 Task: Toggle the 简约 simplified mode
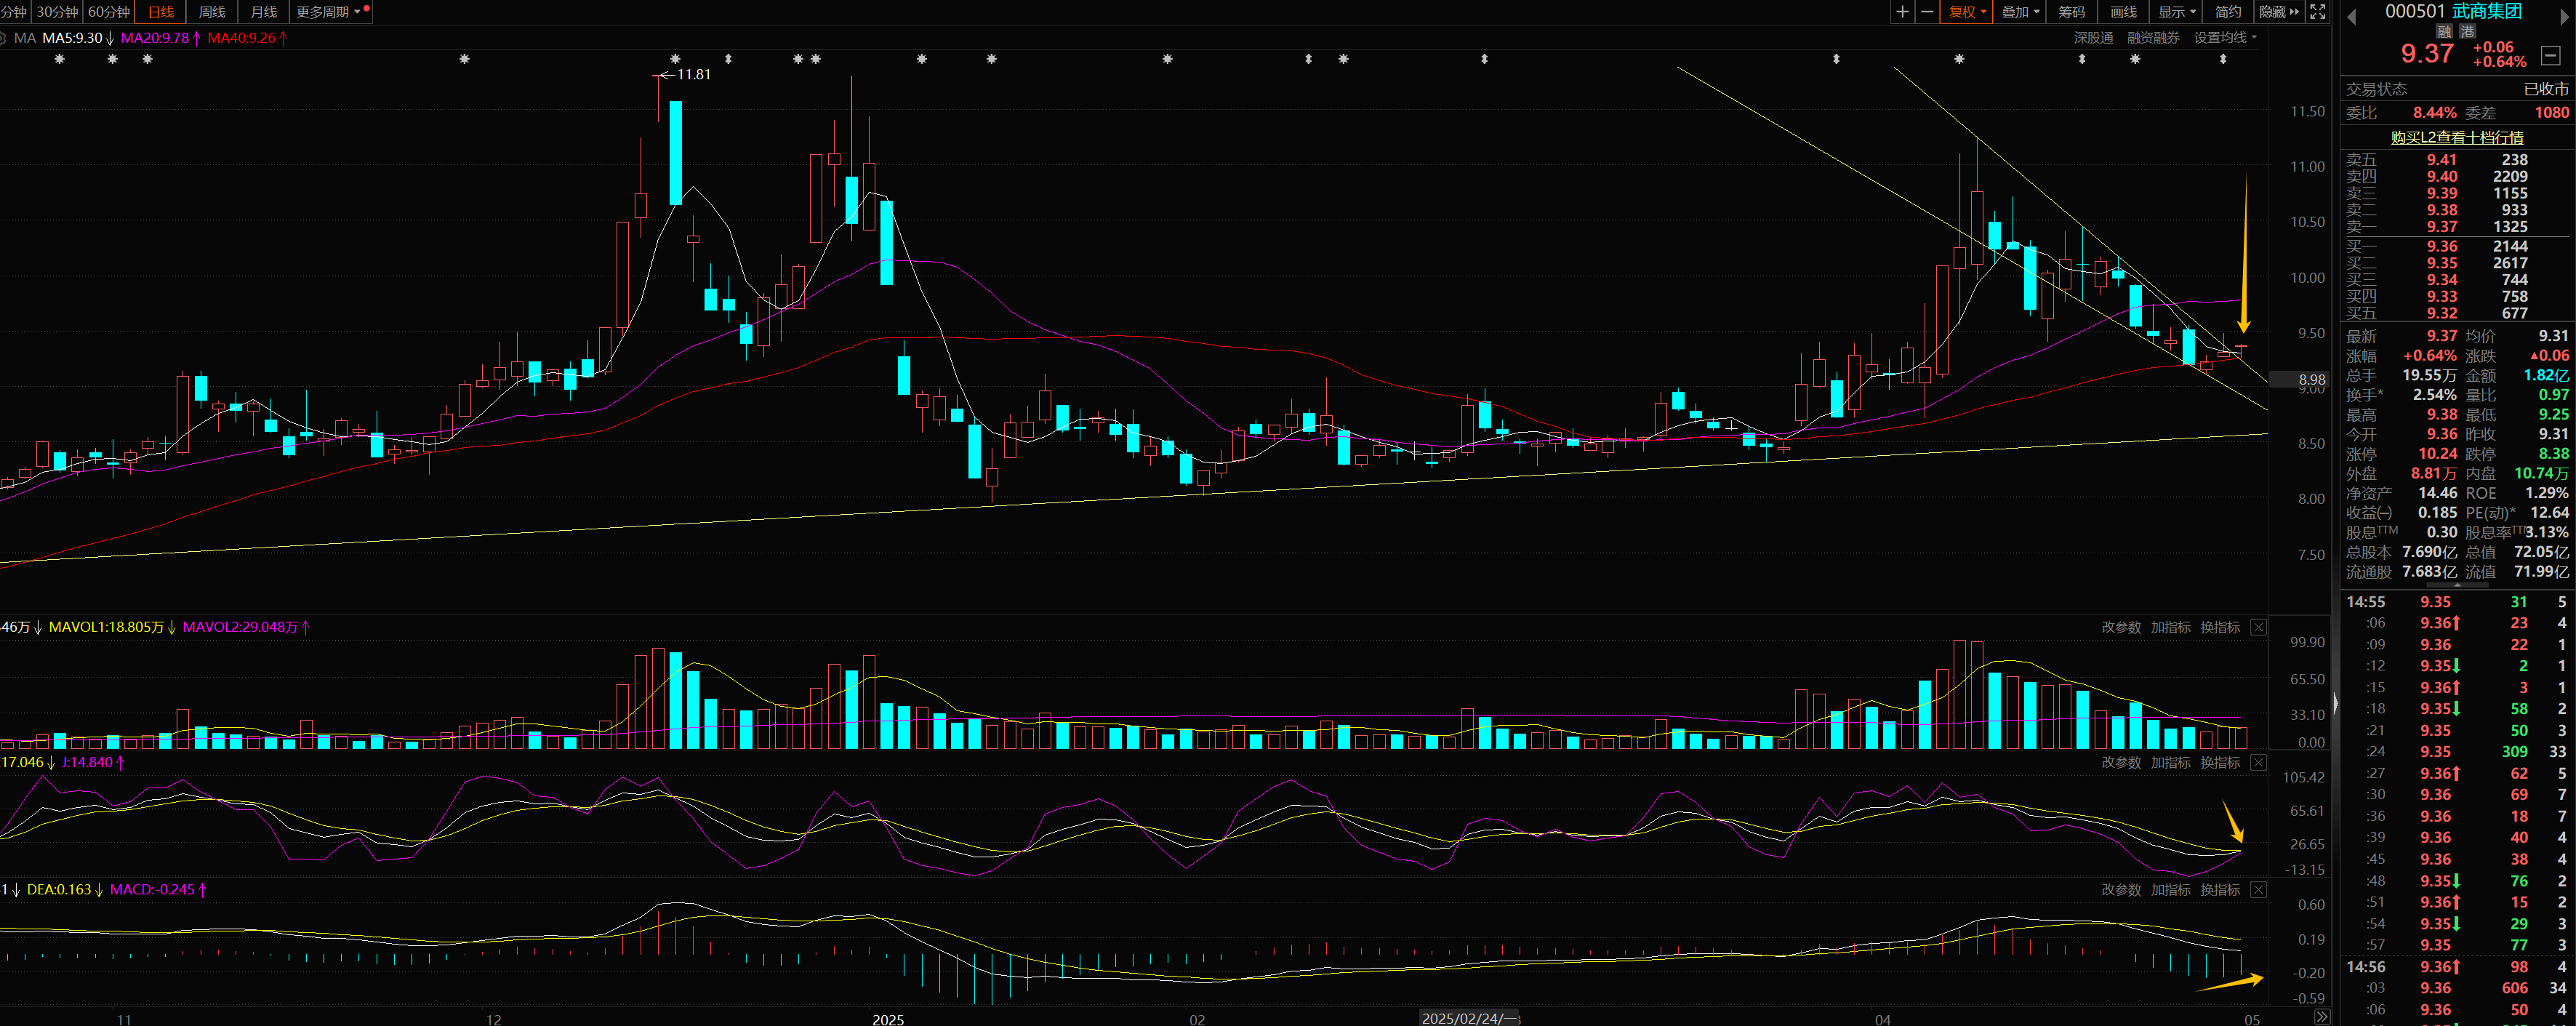pos(2228,12)
